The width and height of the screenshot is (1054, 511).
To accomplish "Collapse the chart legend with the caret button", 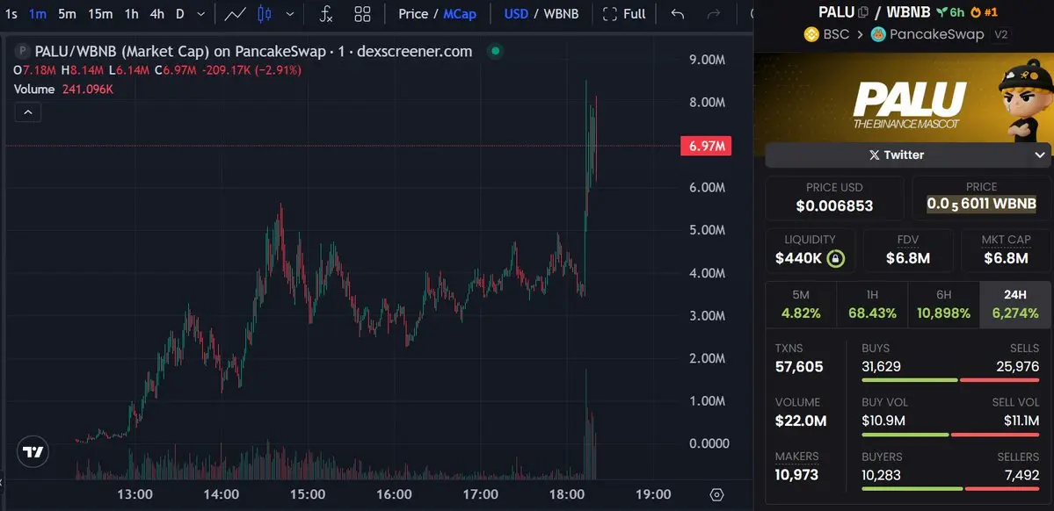I will [28, 112].
